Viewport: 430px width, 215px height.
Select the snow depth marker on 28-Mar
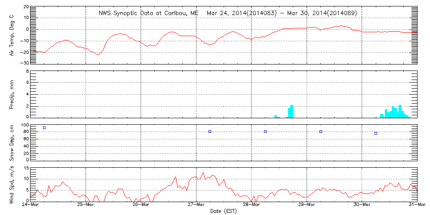pos(265,132)
